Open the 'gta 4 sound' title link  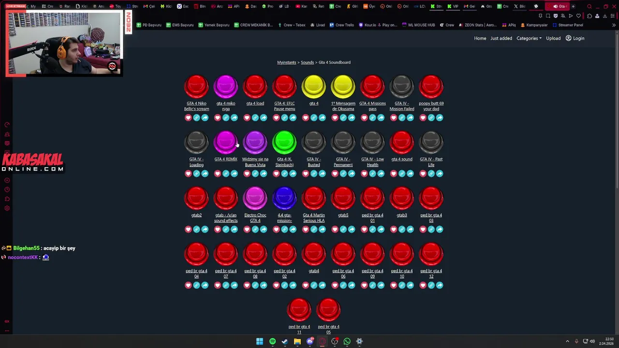coord(402,159)
